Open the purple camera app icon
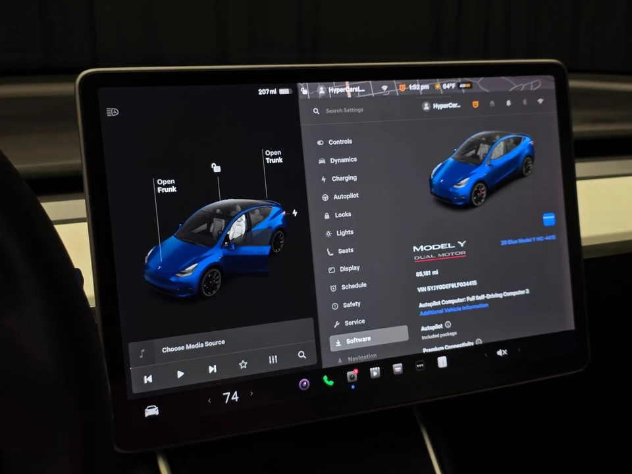 (x=304, y=384)
